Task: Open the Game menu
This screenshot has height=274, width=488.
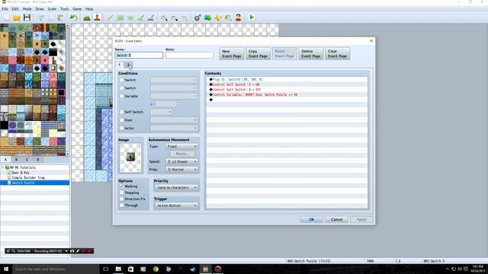Action: (x=77, y=9)
